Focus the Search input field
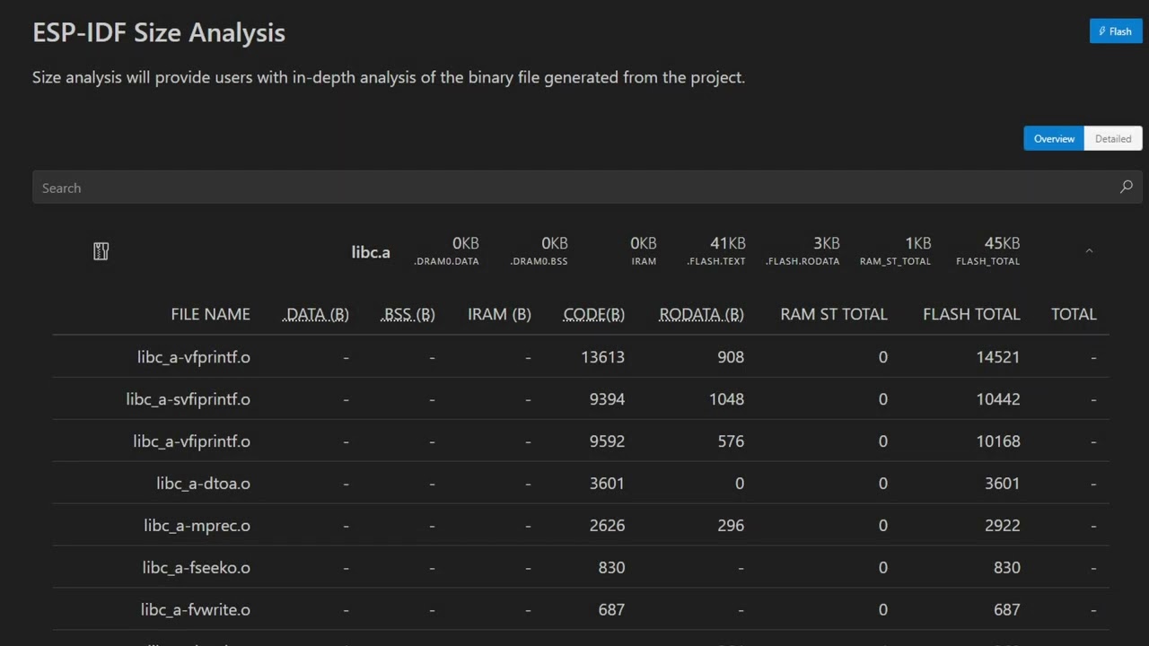Image resolution: width=1149 pixels, height=646 pixels. pos(574,188)
